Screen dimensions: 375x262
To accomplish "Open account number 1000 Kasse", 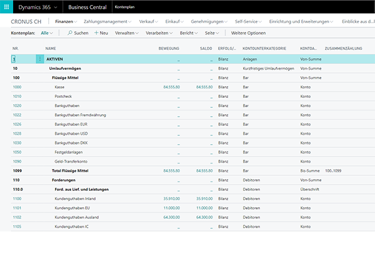I will (x=17, y=87).
